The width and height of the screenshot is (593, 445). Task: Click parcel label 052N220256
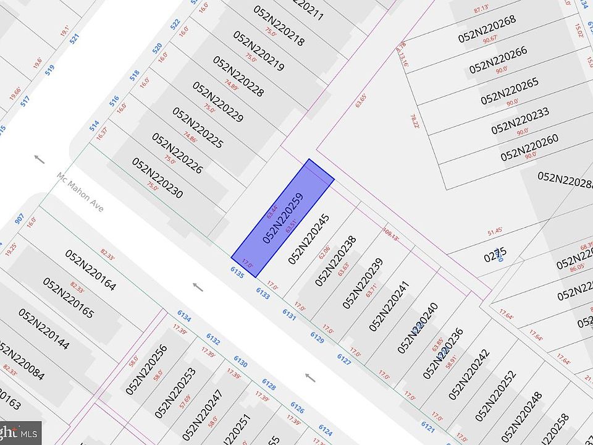[x=146, y=370]
